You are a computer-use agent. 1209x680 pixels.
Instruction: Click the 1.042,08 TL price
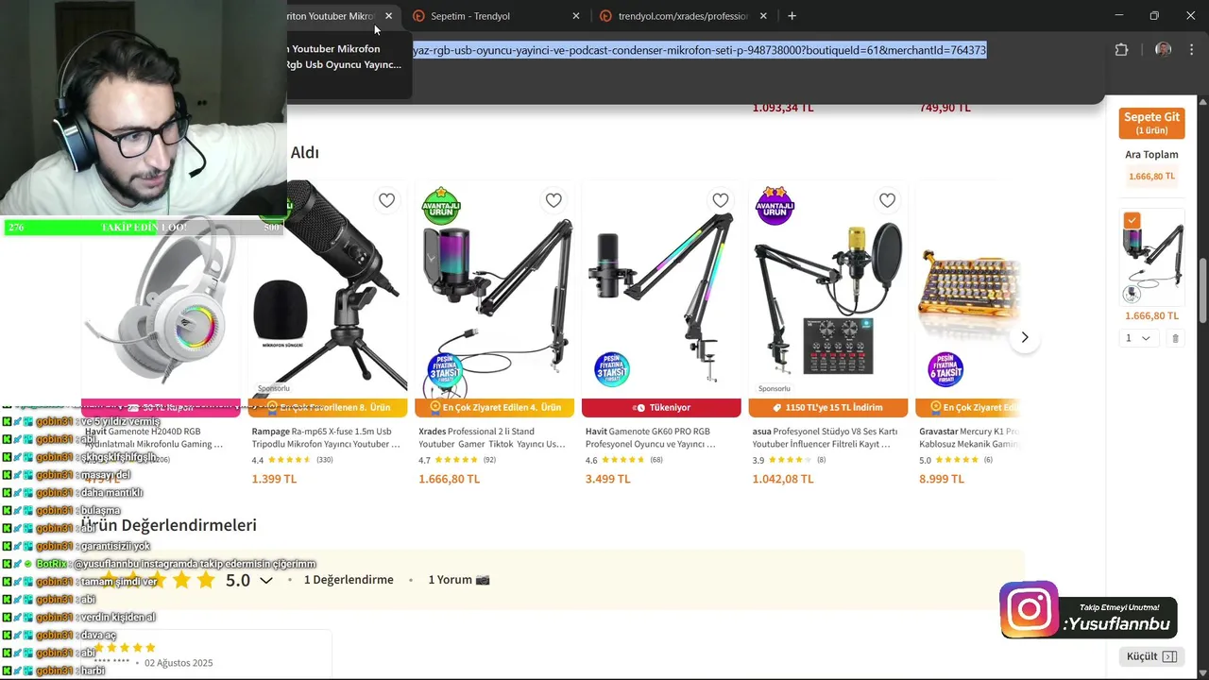coord(783,479)
